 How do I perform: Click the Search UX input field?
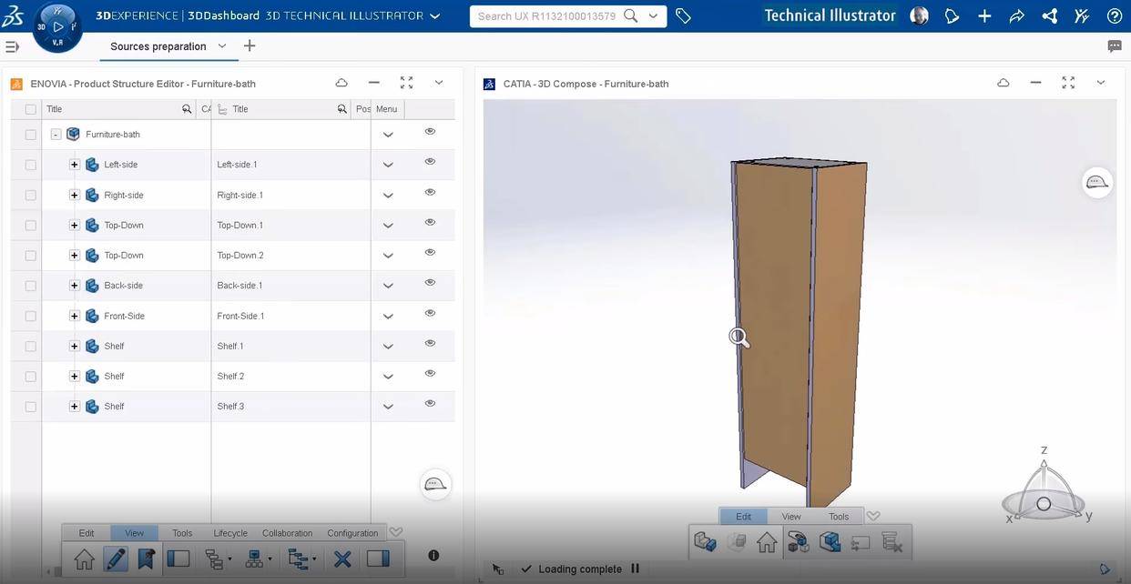546,16
